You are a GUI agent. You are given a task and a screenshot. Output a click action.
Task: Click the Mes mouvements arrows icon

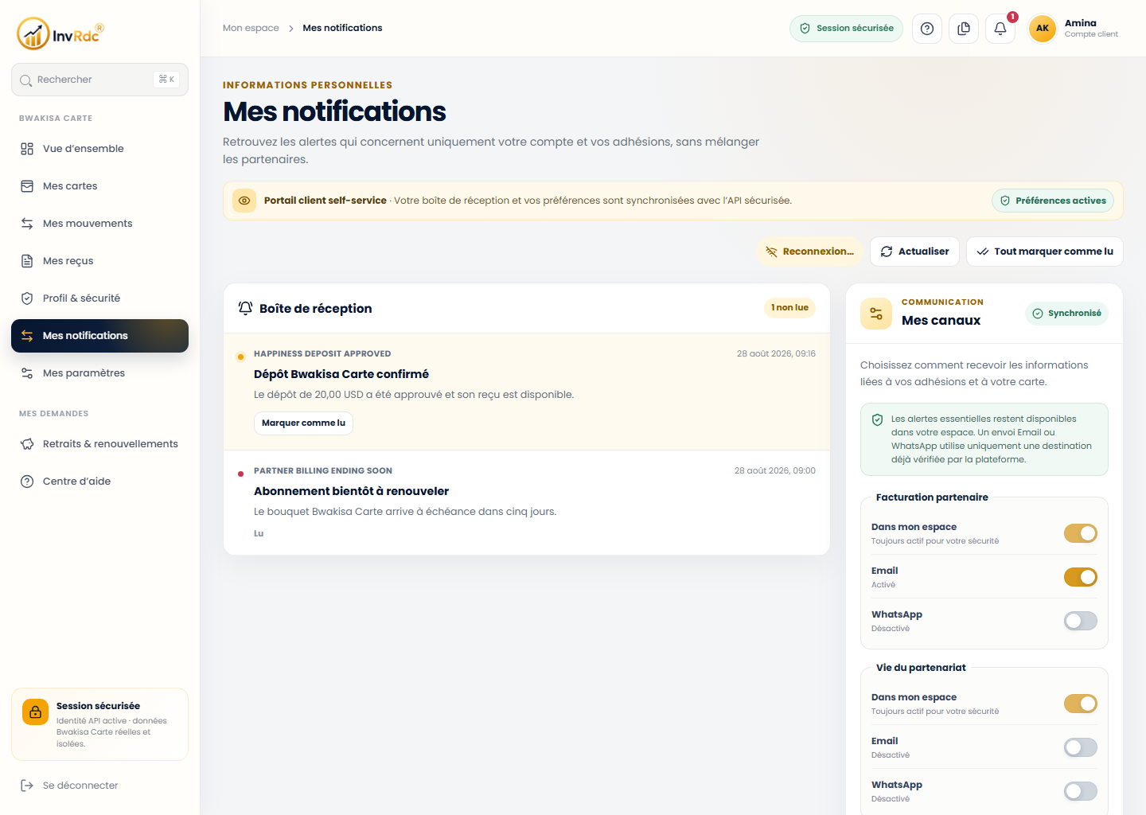pos(27,224)
